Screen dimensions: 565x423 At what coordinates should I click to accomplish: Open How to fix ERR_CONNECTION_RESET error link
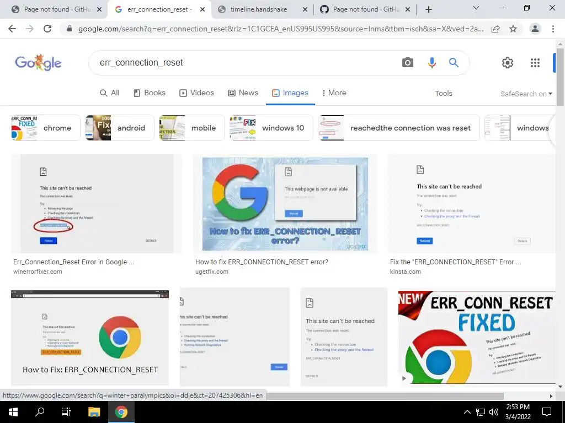point(262,262)
